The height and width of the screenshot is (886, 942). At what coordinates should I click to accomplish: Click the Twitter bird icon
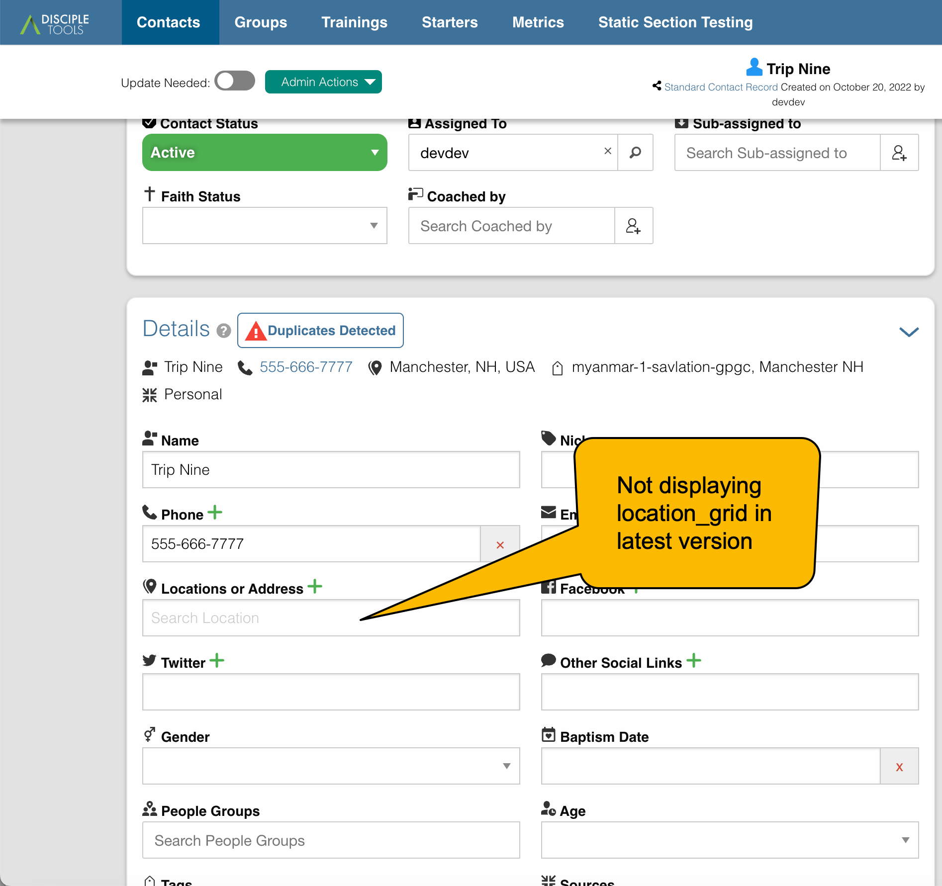coord(150,660)
